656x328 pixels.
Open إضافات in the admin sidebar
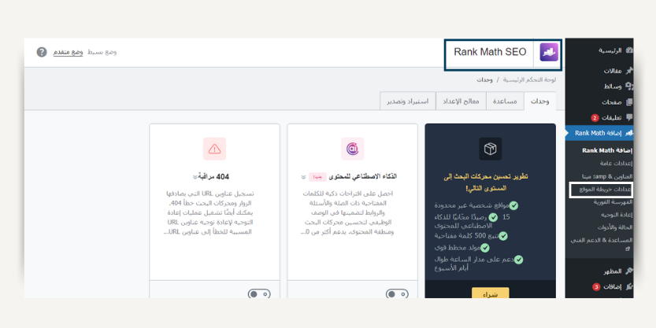[x=612, y=286]
